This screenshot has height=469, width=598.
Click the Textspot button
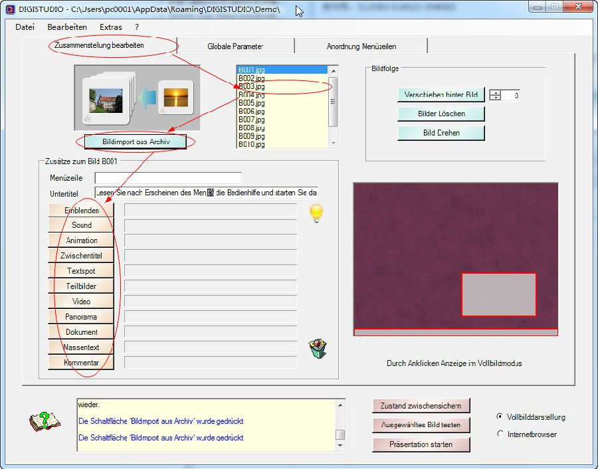[x=81, y=271]
